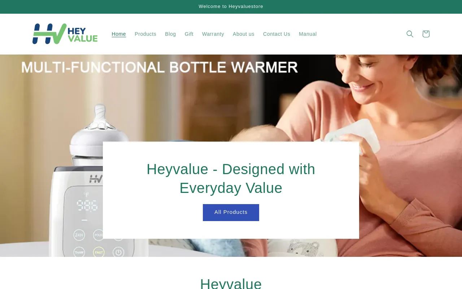Open the Products menu item
This screenshot has height=289, width=462.
[x=145, y=34]
